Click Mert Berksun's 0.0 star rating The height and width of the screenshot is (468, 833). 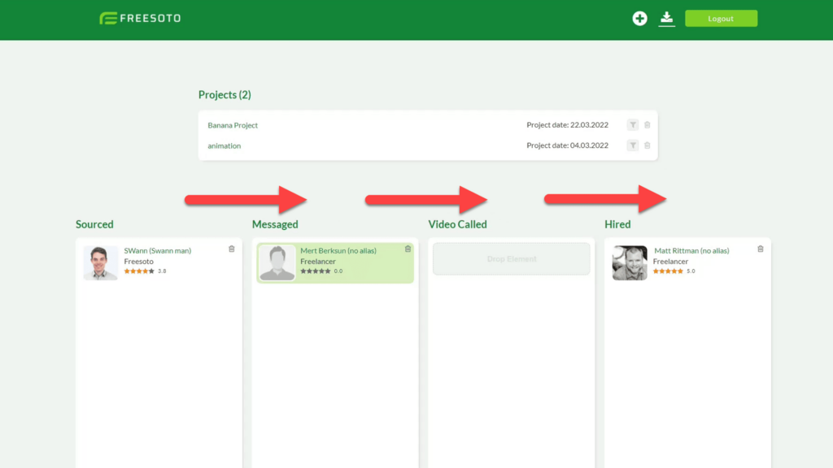pyautogui.click(x=321, y=271)
